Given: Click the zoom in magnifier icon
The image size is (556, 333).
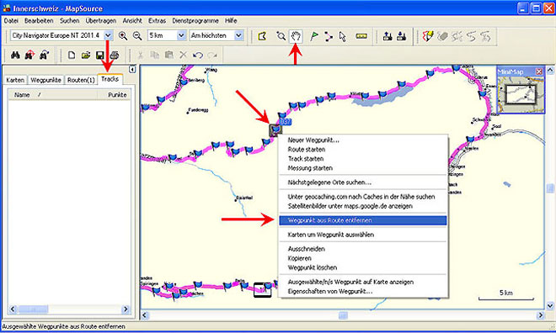Looking at the screenshot, I should click(123, 36).
